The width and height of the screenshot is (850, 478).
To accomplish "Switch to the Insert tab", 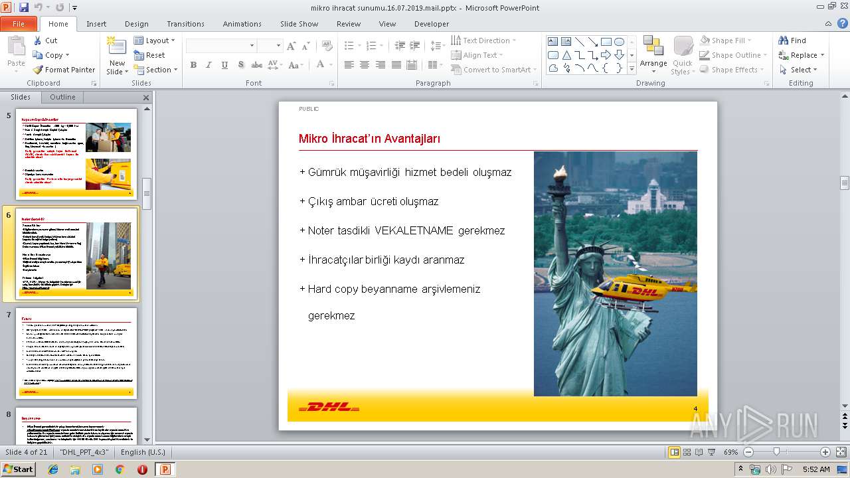I will click(x=96, y=24).
